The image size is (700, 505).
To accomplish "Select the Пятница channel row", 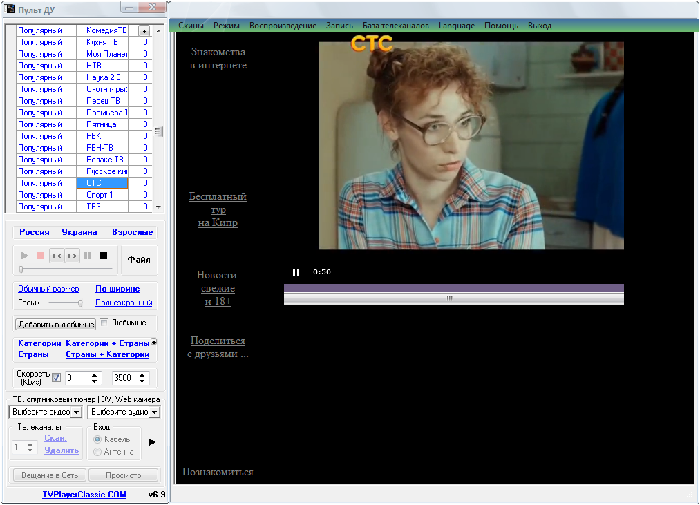I will point(83,124).
